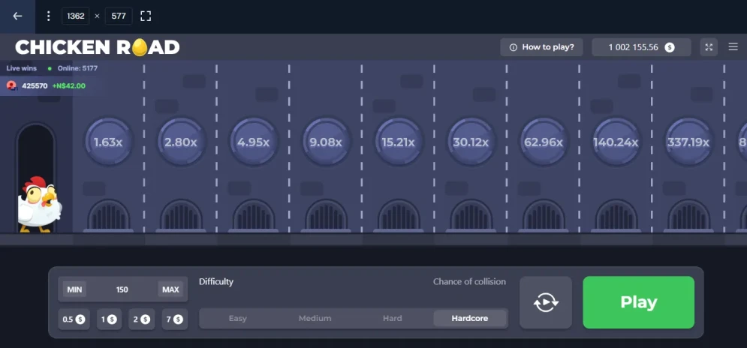Set bet to minimum with MIN
The height and width of the screenshot is (348, 747).
(74, 289)
